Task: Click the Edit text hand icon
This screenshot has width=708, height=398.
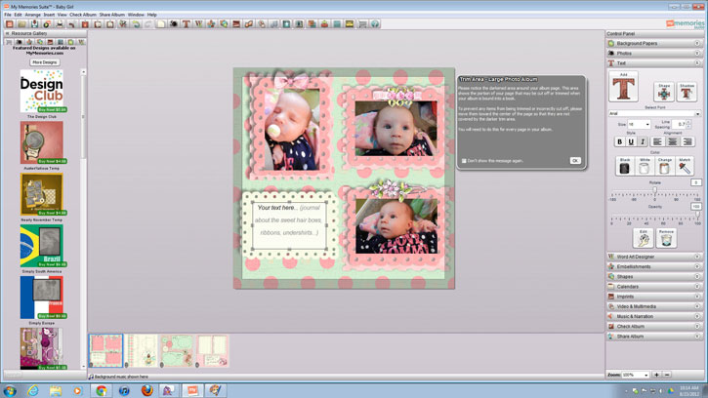Action: 643,238
